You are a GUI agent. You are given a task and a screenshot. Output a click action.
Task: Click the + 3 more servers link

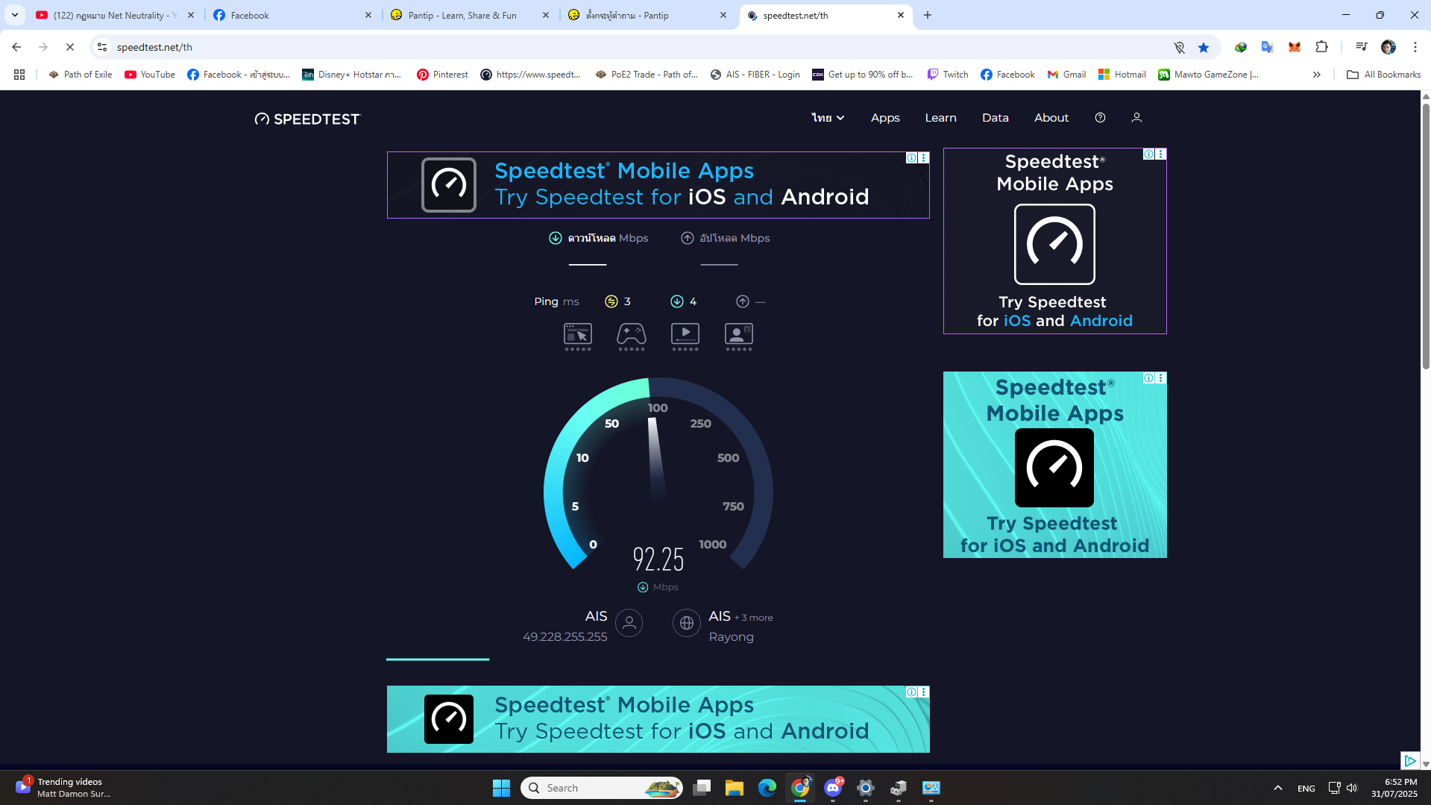point(754,618)
